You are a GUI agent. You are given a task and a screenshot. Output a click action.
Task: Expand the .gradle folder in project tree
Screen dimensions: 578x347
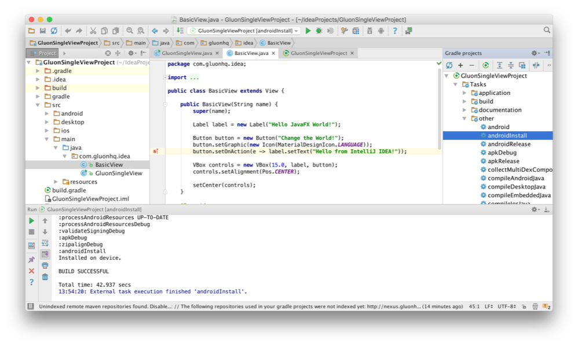coord(38,71)
